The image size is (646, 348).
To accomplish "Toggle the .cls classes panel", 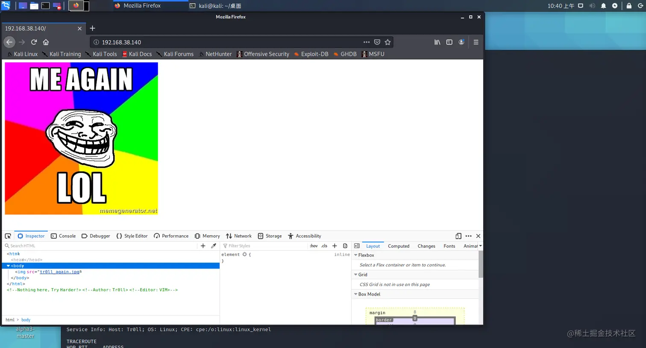I will pos(324,246).
